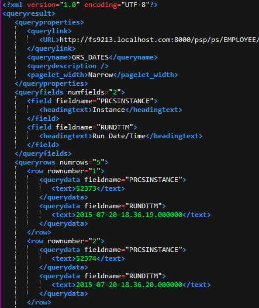This screenshot has height=308, width=259.
Task: Click the text value 52373
Action: pyautogui.click(x=86, y=188)
